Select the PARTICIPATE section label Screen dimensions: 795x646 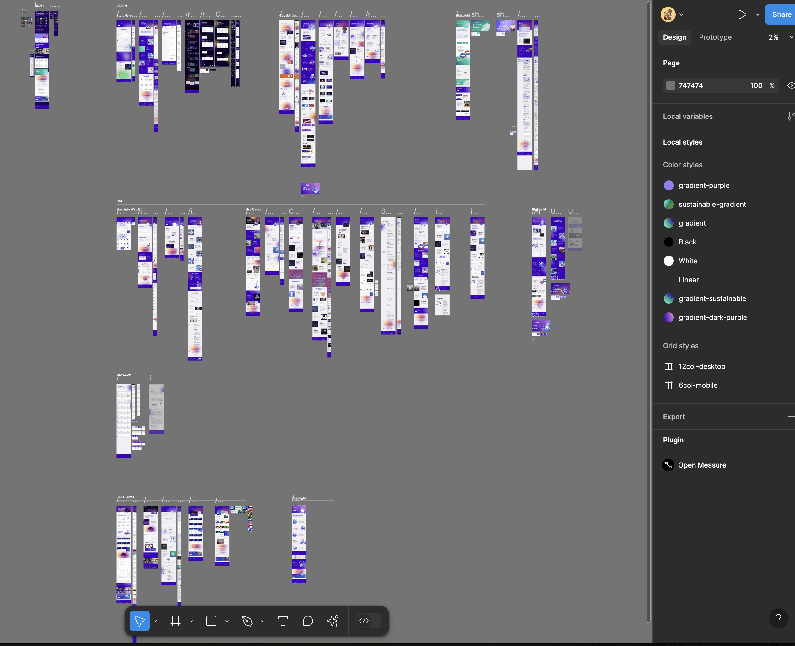(127, 497)
